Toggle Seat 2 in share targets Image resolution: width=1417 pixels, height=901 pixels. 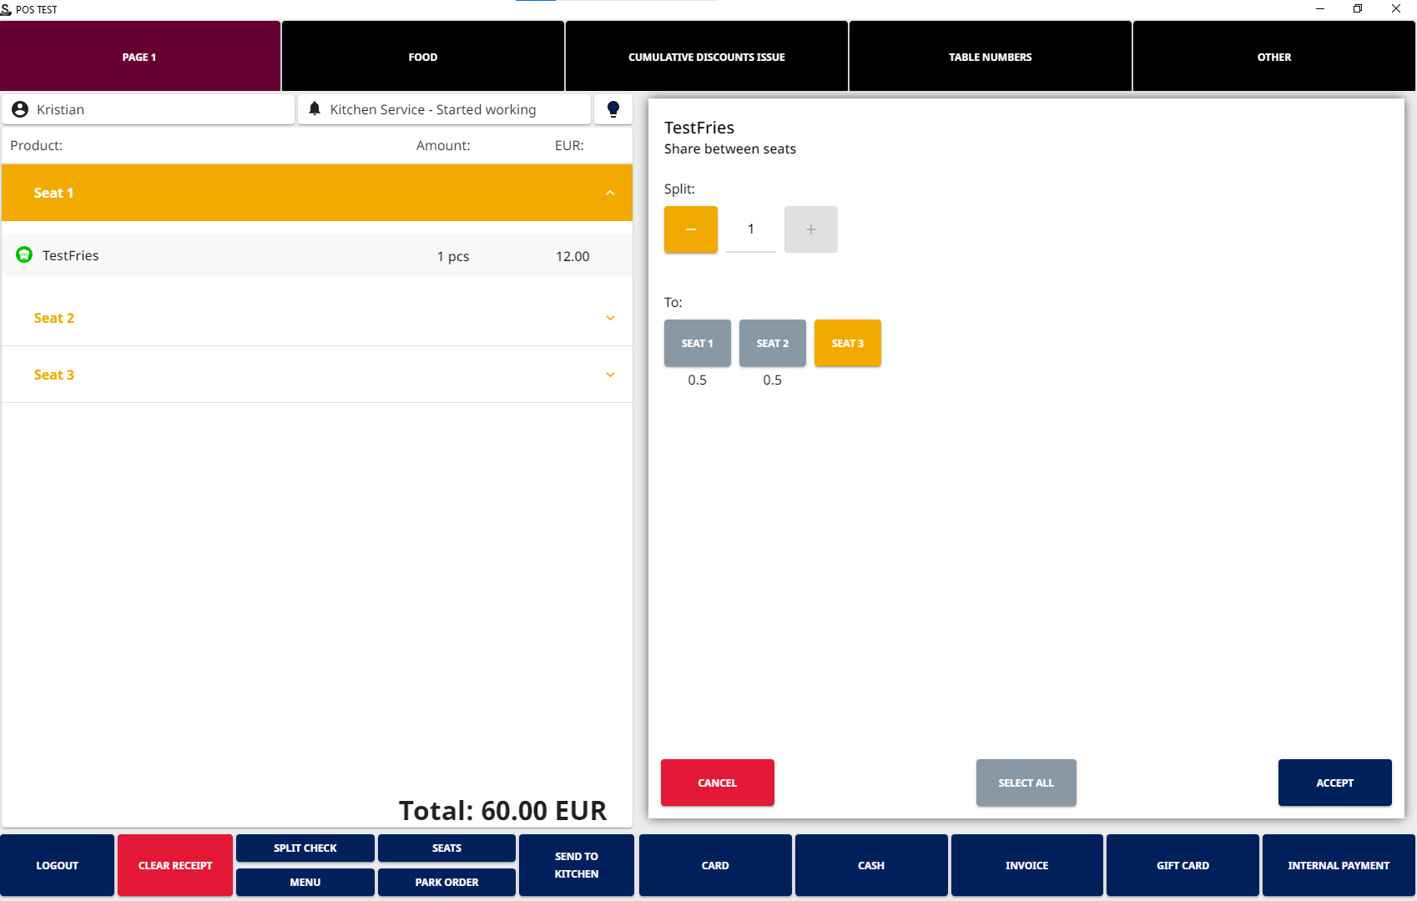tap(772, 343)
